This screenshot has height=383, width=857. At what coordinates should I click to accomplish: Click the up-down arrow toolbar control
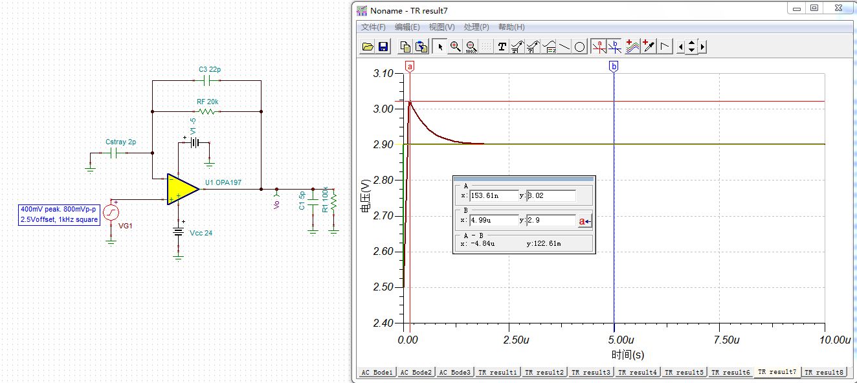692,47
